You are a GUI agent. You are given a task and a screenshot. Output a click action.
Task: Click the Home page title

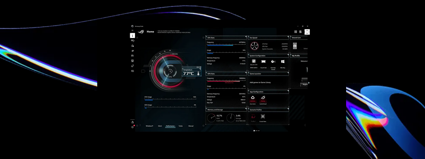150,32
